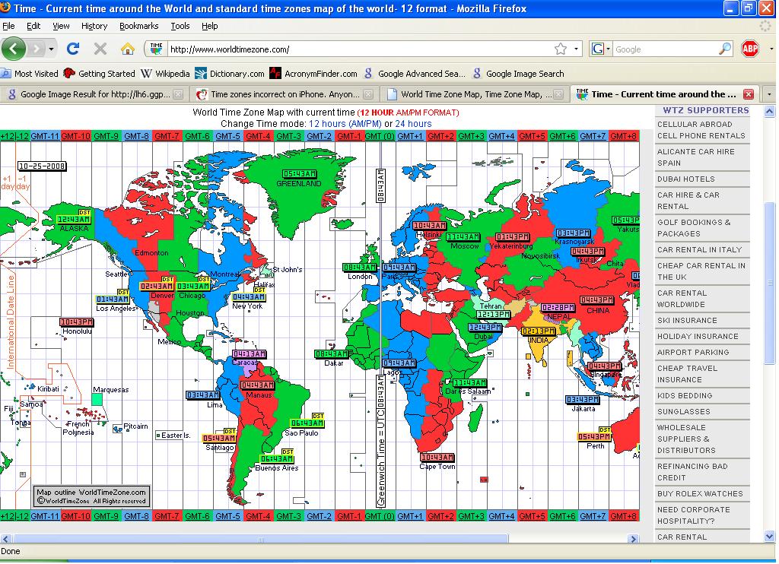Click the 12 hours (AM/PM) link
779x564 pixels.
point(345,124)
